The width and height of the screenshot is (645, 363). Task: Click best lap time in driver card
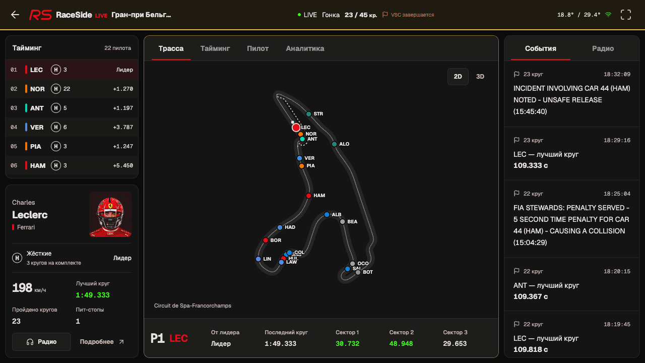(93, 295)
